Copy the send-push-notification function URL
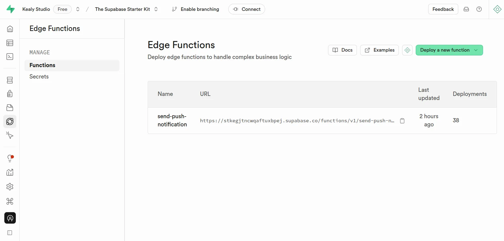504x241 pixels. 402,121
